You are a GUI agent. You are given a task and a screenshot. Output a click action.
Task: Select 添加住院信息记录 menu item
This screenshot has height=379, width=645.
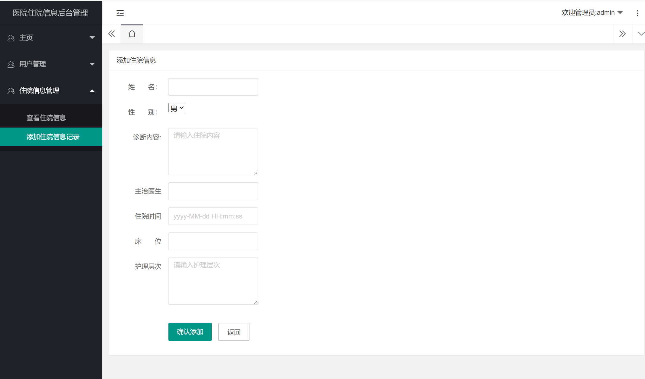(51, 137)
